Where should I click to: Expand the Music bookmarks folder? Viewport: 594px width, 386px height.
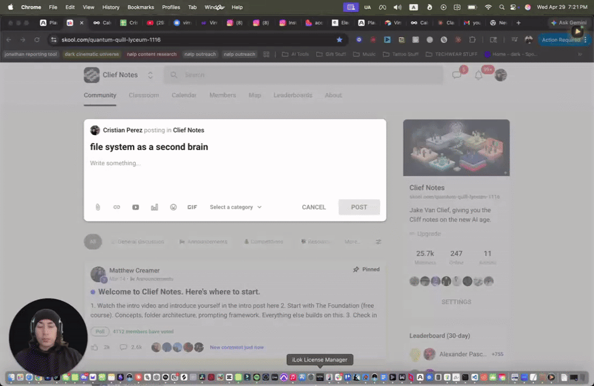pos(364,54)
